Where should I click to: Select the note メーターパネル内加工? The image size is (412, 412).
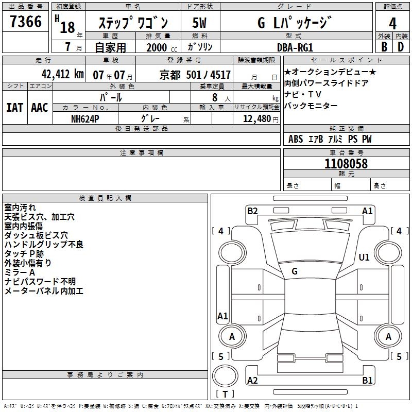tap(44, 290)
